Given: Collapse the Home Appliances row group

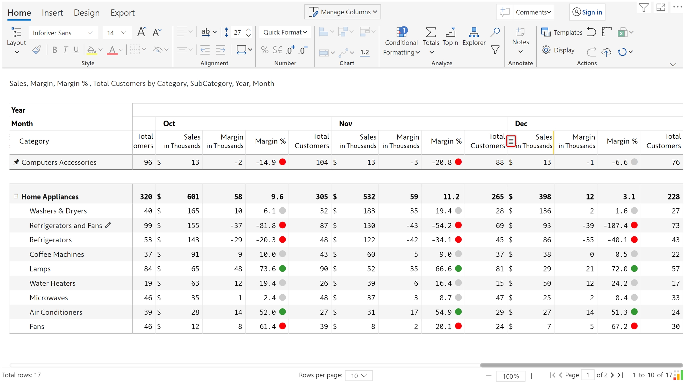Looking at the screenshot, I should (16, 196).
